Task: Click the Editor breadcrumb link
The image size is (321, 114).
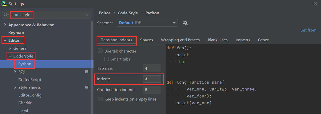Action: point(104,13)
